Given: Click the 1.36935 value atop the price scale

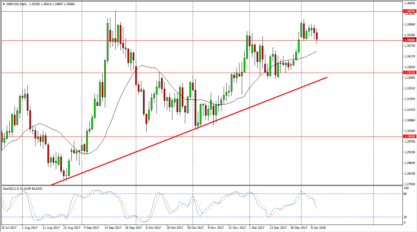Looking at the screenshot, I should pos(409,3).
